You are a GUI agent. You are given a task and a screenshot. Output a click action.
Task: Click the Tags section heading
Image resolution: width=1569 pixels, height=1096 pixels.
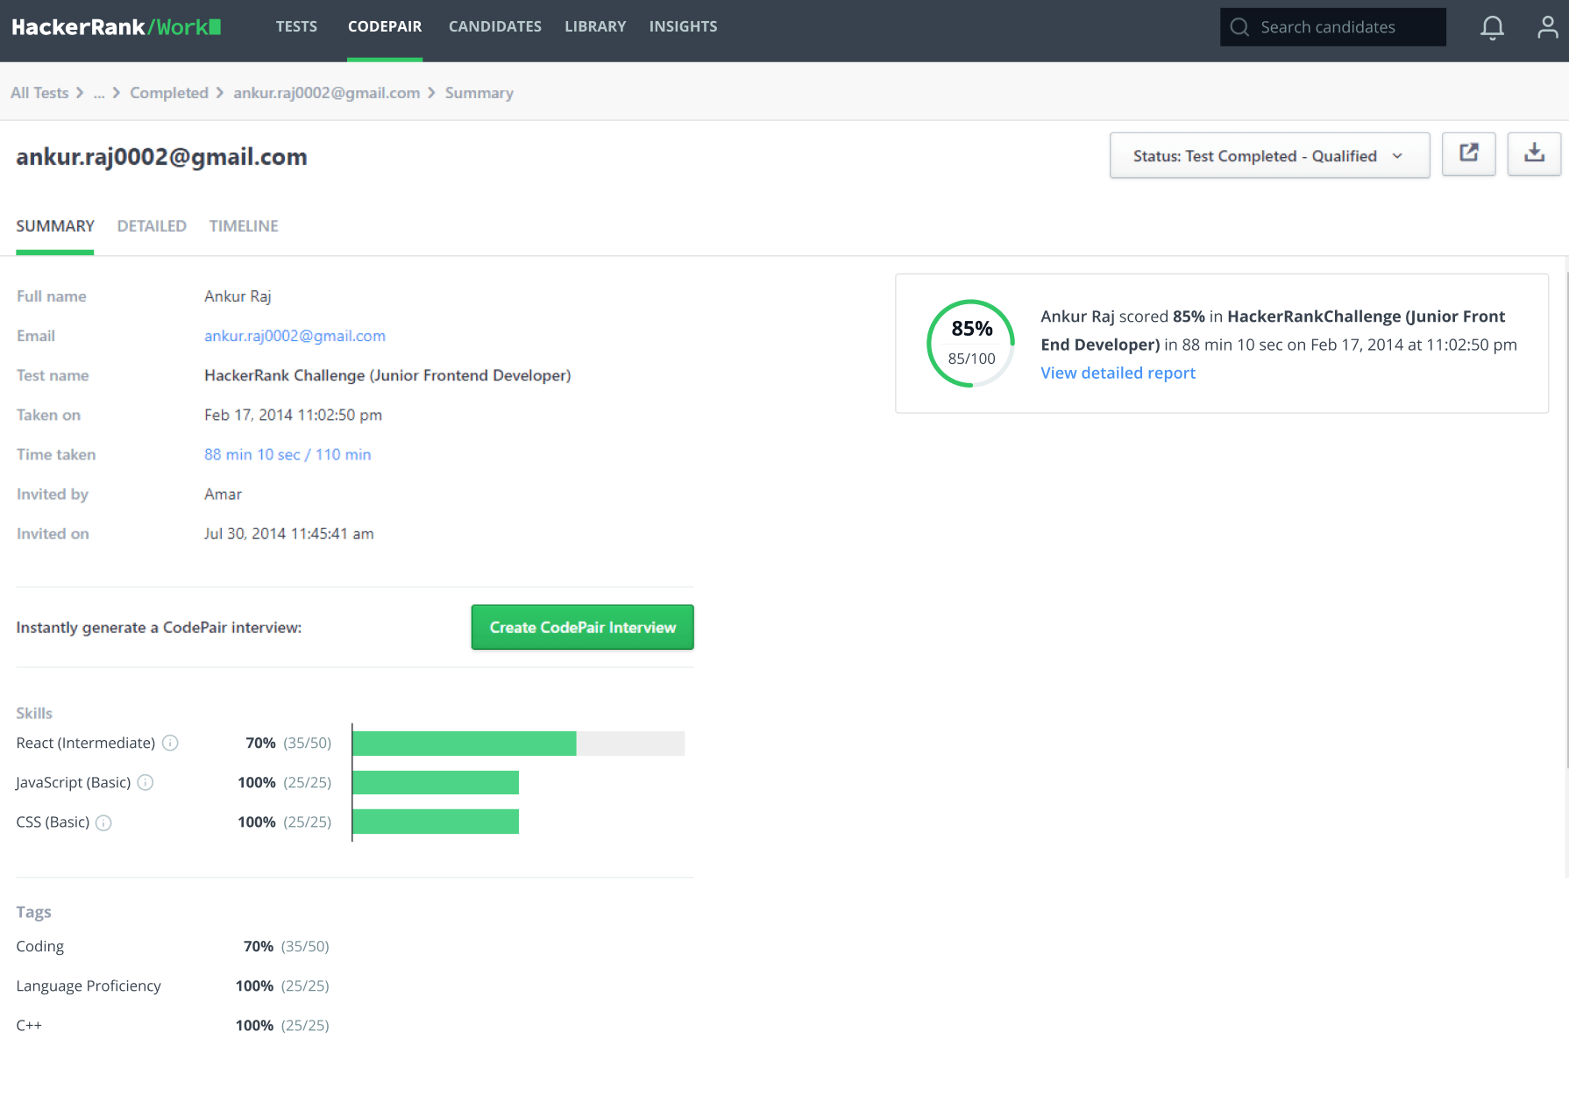[x=33, y=912]
